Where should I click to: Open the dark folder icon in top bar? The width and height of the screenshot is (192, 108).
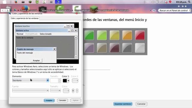coord(23,2)
